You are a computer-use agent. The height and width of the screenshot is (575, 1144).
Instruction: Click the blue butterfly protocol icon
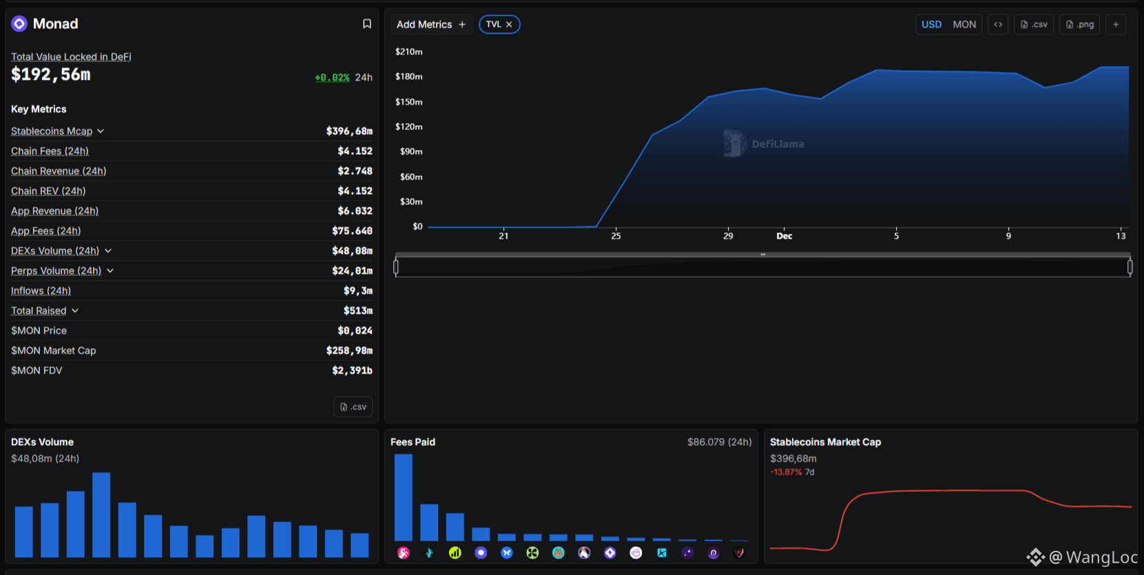tap(507, 553)
